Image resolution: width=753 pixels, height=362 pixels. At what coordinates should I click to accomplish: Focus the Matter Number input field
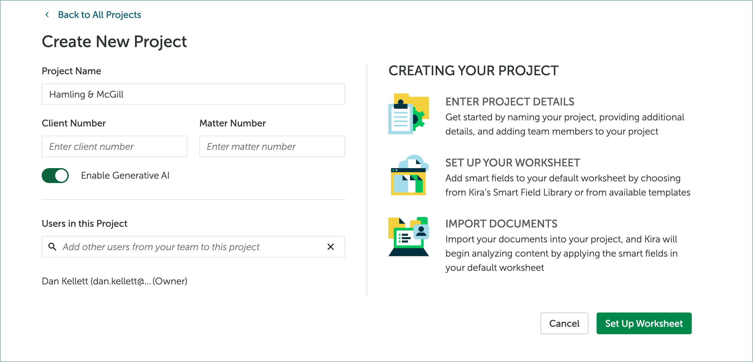coord(272,146)
